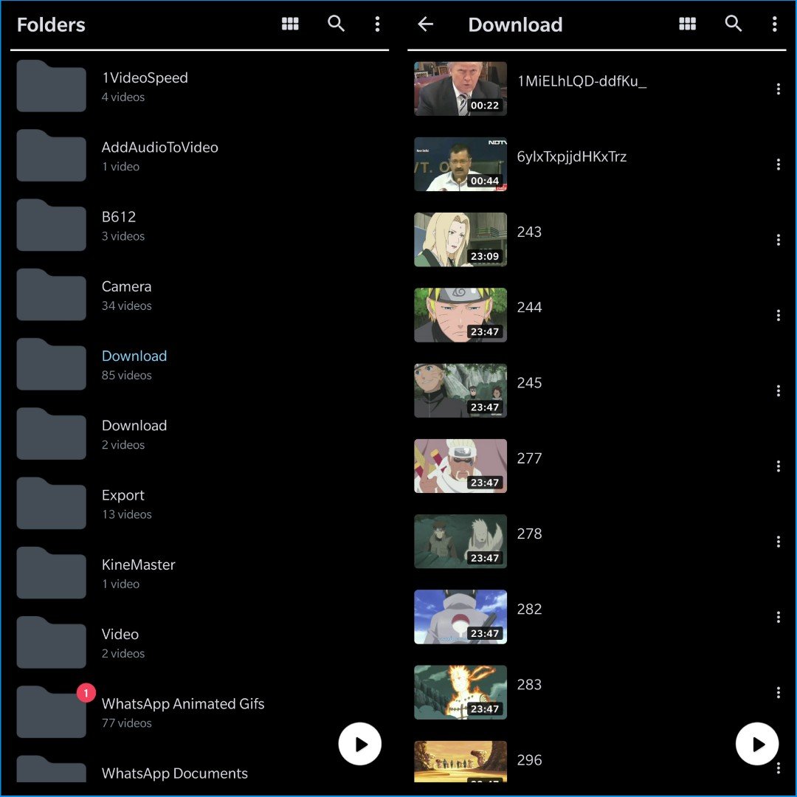Switch to grid view in Folders screen
The width and height of the screenshot is (797, 797).
[x=290, y=24]
